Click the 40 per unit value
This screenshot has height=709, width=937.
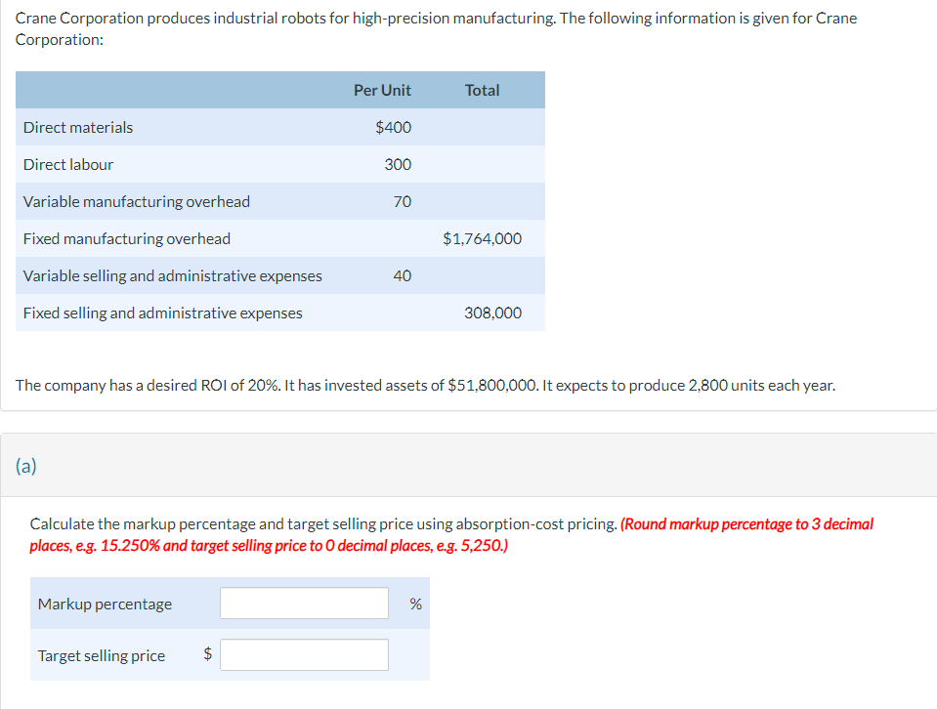[x=403, y=275]
